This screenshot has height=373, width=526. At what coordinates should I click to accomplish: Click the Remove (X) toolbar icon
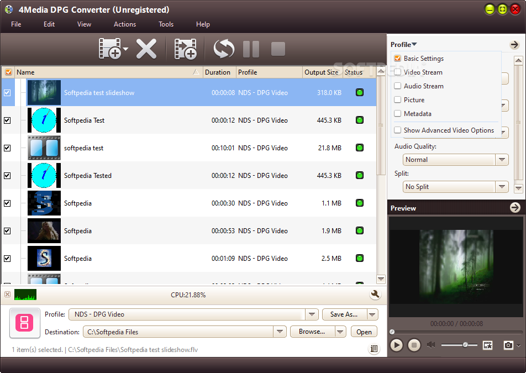coord(146,49)
